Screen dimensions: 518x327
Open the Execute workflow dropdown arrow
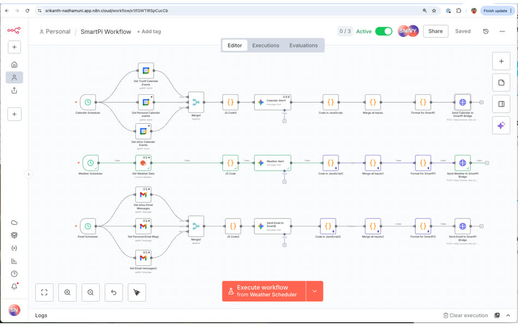(x=315, y=291)
